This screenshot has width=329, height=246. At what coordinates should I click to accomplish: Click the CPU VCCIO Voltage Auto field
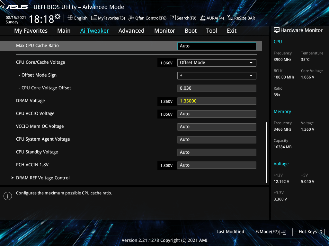pos(217,114)
